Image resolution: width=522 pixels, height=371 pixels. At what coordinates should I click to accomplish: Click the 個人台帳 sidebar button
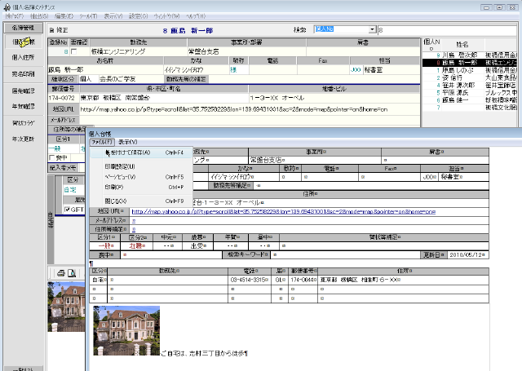pos(24,42)
